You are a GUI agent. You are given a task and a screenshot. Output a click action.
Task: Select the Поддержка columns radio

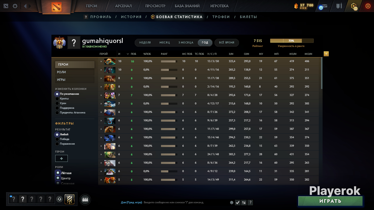pos(57,108)
